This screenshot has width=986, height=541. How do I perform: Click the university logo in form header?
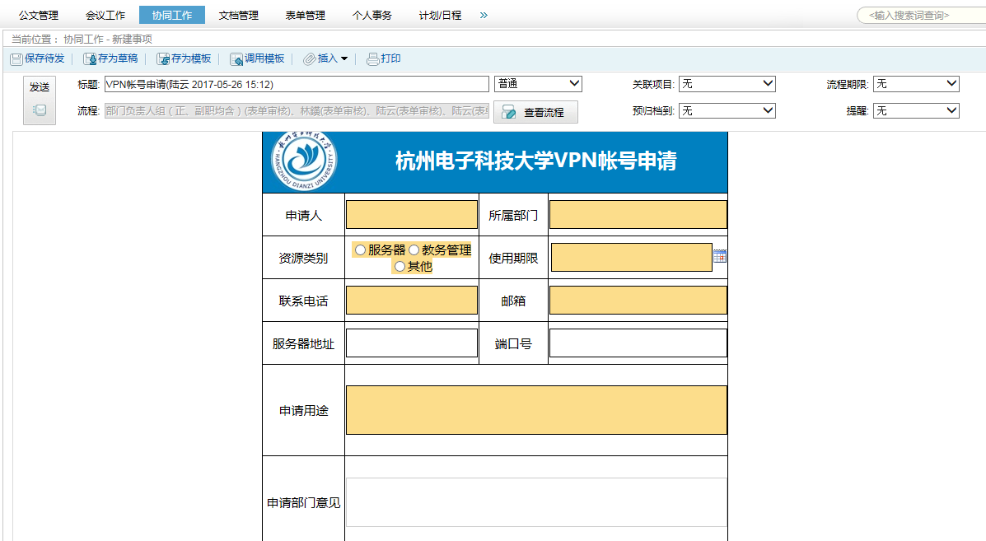click(304, 160)
